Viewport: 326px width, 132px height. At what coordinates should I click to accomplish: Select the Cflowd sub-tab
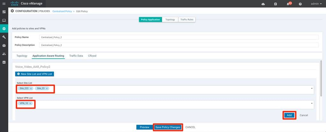[92, 56]
